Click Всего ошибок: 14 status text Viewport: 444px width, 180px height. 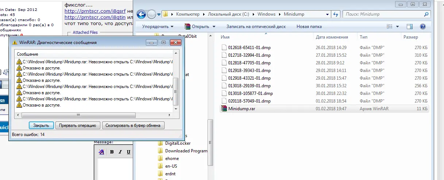(28, 134)
